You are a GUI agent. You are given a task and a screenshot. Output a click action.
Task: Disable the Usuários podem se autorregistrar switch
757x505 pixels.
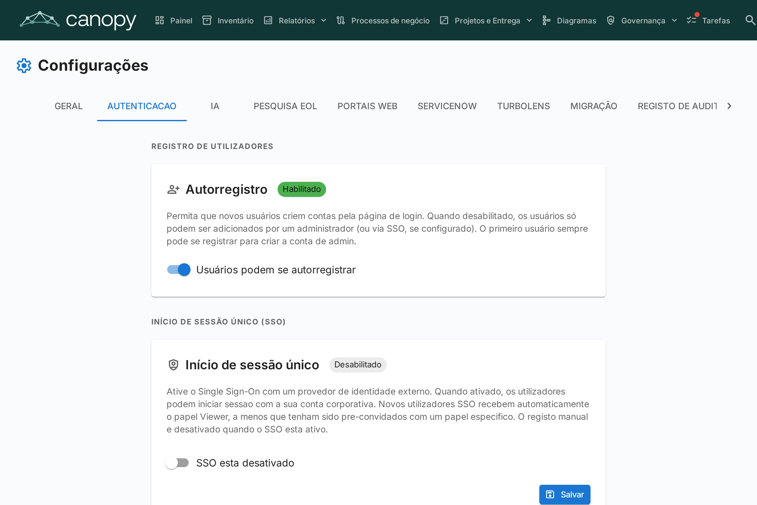tap(179, 270)
